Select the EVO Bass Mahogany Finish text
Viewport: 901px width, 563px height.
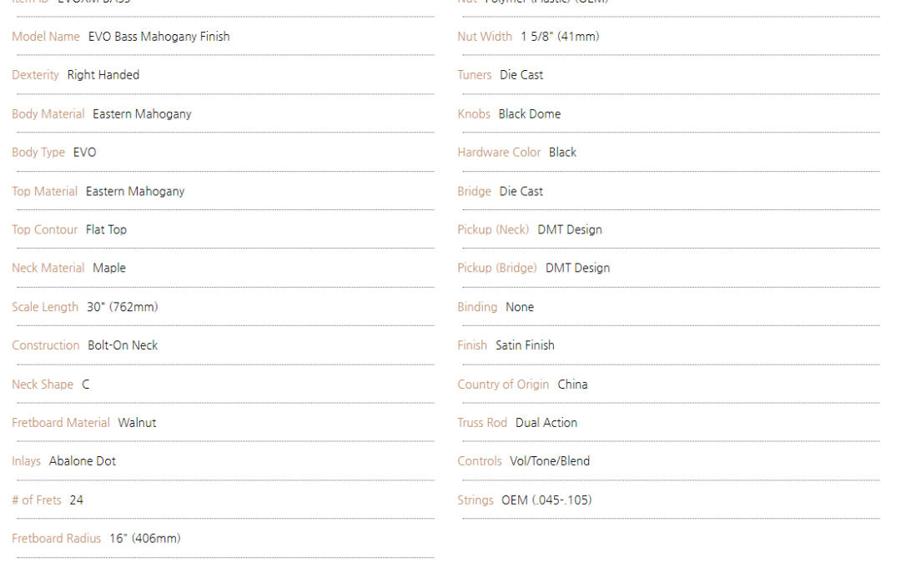pos(159,37)
